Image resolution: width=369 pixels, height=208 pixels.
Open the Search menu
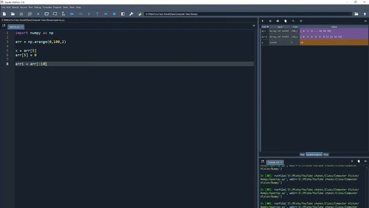(15, 8)
